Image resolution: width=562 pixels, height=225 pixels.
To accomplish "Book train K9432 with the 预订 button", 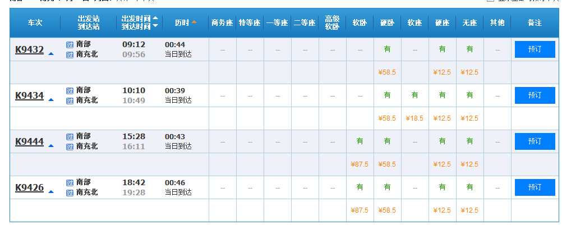I will click(535, 49).
